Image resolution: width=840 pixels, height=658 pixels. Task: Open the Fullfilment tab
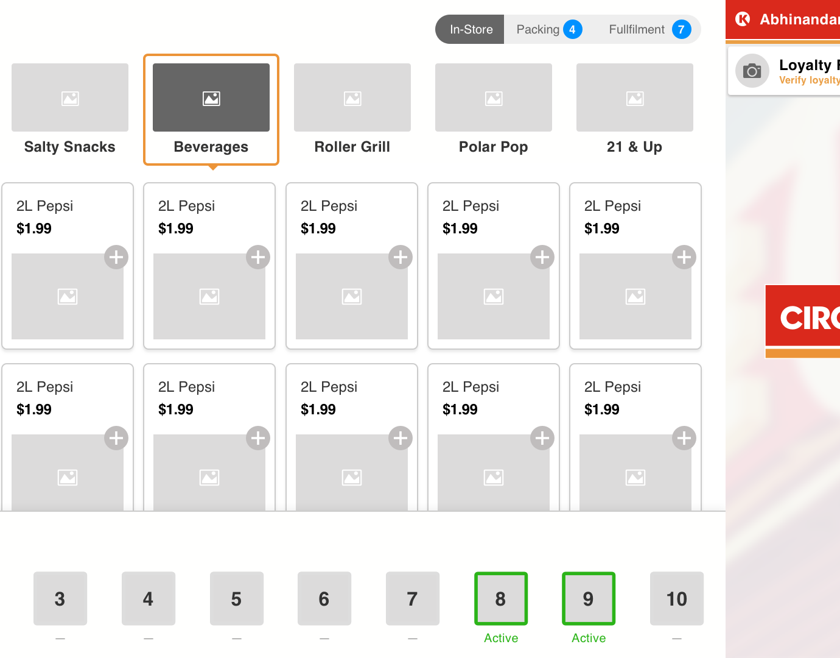click(x=649, y=29)
